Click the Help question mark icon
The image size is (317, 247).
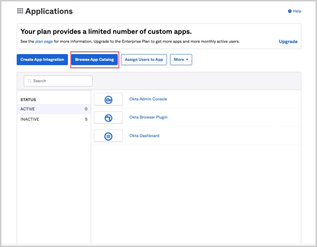click(x=290, y=11)
